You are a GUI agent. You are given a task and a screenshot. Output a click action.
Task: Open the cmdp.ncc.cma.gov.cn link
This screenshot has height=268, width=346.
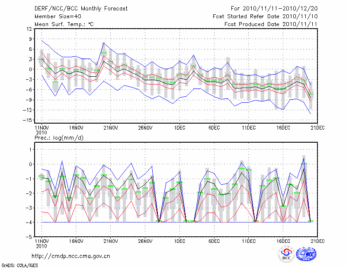[71, 256]
